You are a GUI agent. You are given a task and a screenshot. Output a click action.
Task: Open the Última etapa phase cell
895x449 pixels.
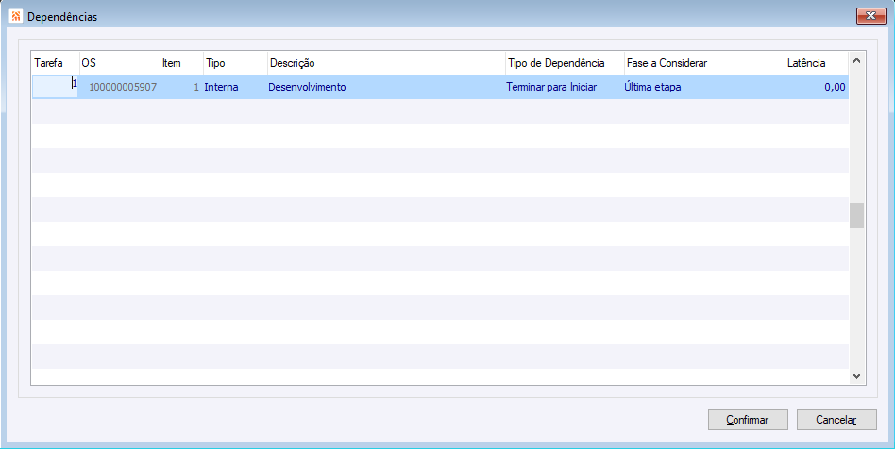pos(704,88)
